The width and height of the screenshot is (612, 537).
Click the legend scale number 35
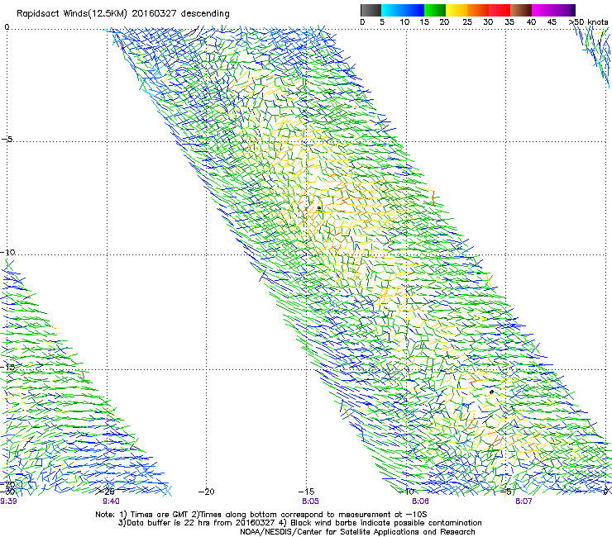pyautogui.click(x=509, y=22)
